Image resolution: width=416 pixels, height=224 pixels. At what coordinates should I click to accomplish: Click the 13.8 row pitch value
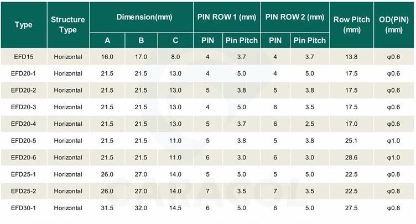point(352,57)
